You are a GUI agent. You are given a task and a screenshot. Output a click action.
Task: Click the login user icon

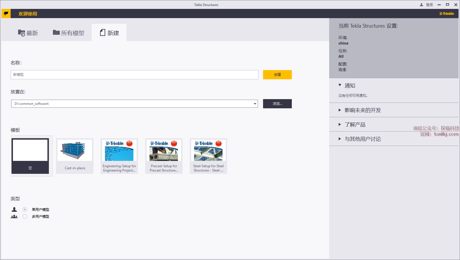421,5
